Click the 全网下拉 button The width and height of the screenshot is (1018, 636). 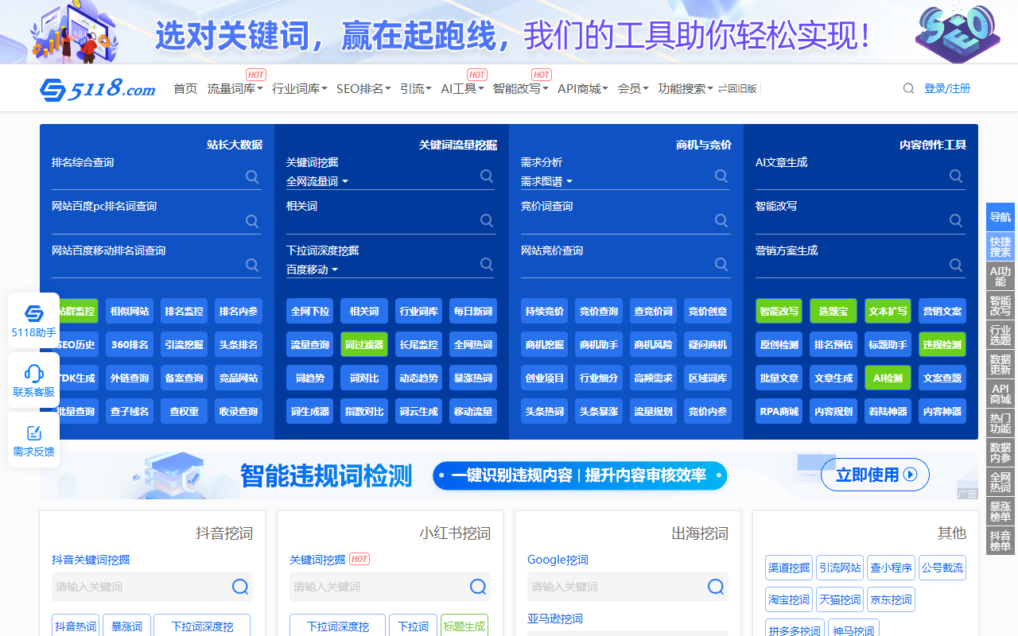[310, 312]
